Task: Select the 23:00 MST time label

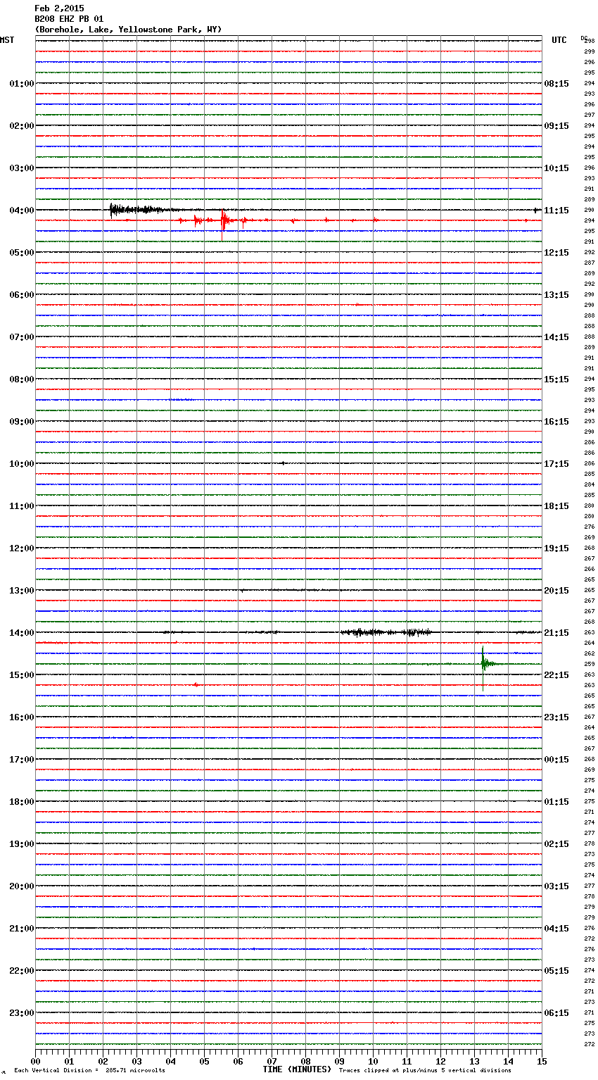Action: [x=21, y=1013]
